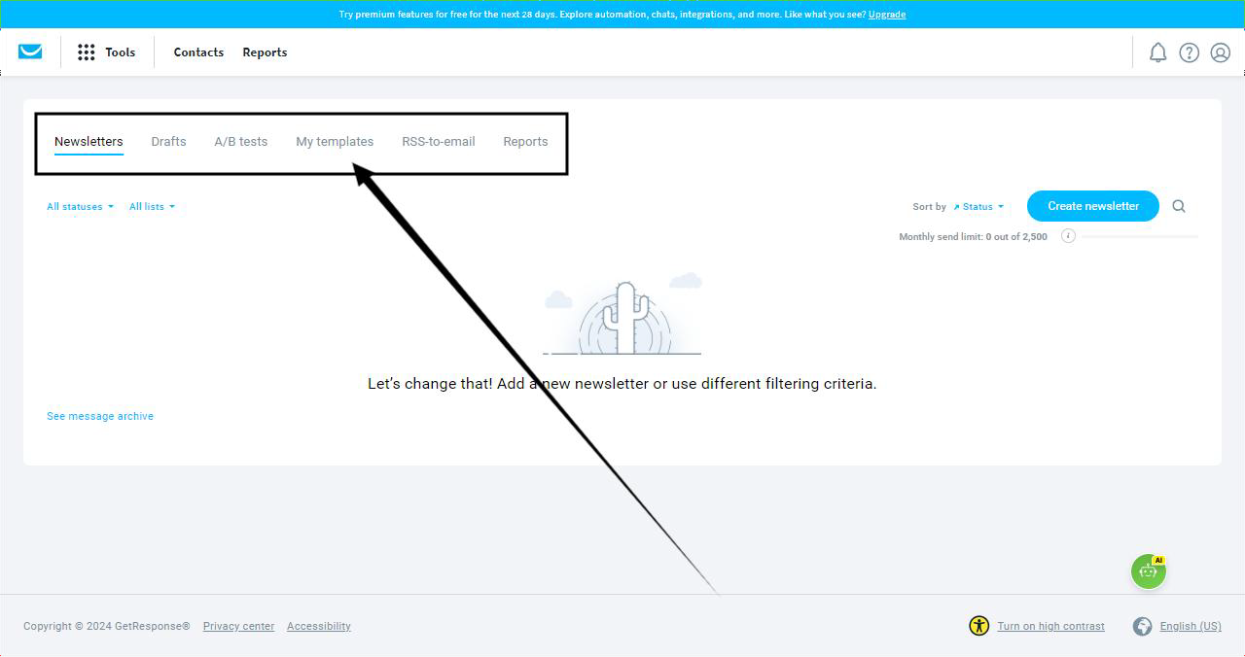Open the AI assistant chat bubble
Image resolution: width=1245 pixels, height=657 pixels.
pos(1148,571)
